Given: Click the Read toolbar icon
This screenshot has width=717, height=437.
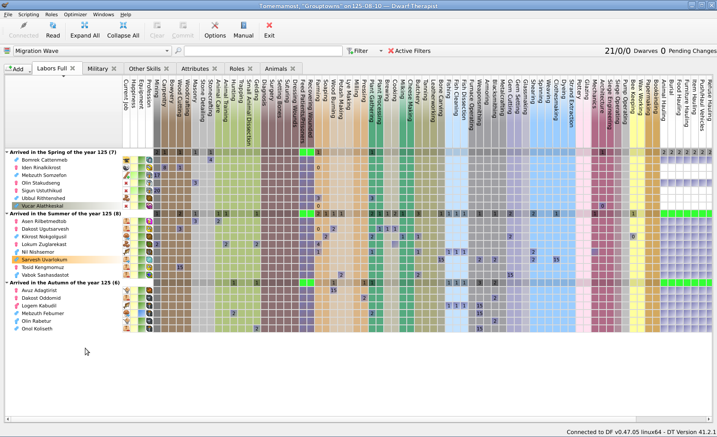Looking at the screenshot, I should click(x=53, y=26).
